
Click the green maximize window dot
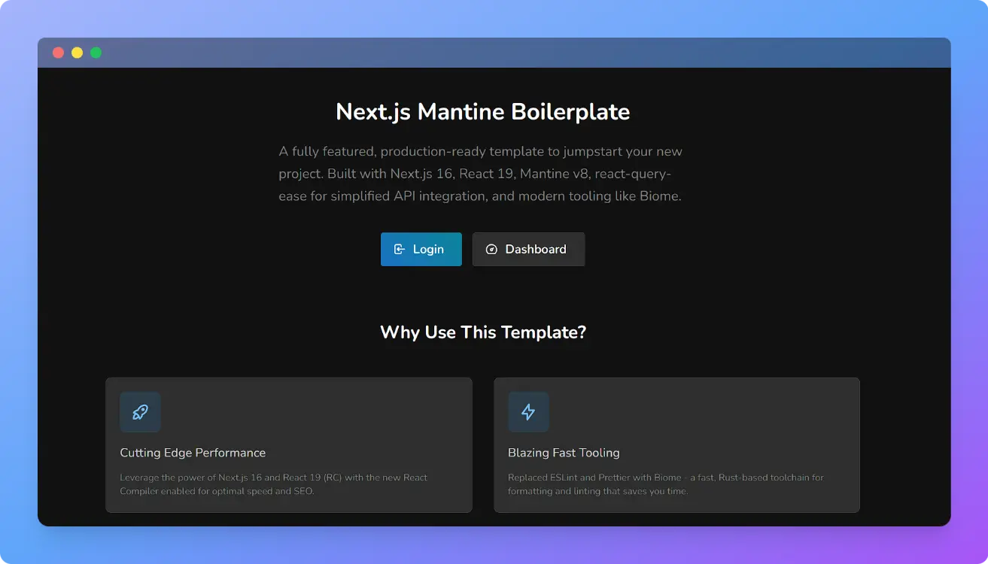pyautogui.click(x=96, y=53)
